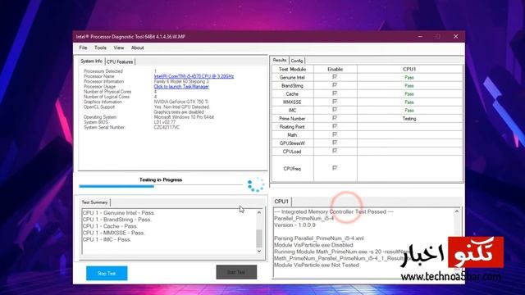Open the Tools menu
The image size is (525, 295).
tap(100, 48)
